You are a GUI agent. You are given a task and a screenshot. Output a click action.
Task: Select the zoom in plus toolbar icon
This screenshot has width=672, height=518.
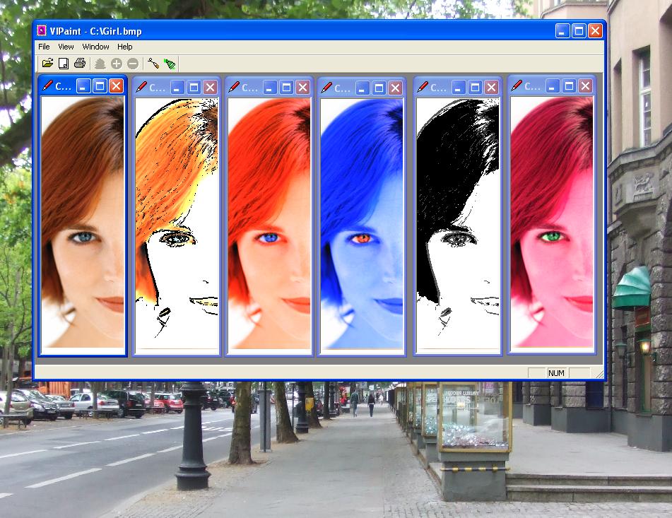click(x=116, y=63)
